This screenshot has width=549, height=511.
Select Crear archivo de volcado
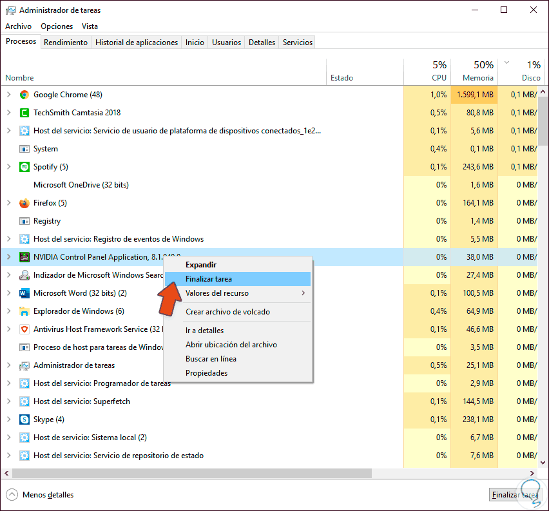coord(238,312)
